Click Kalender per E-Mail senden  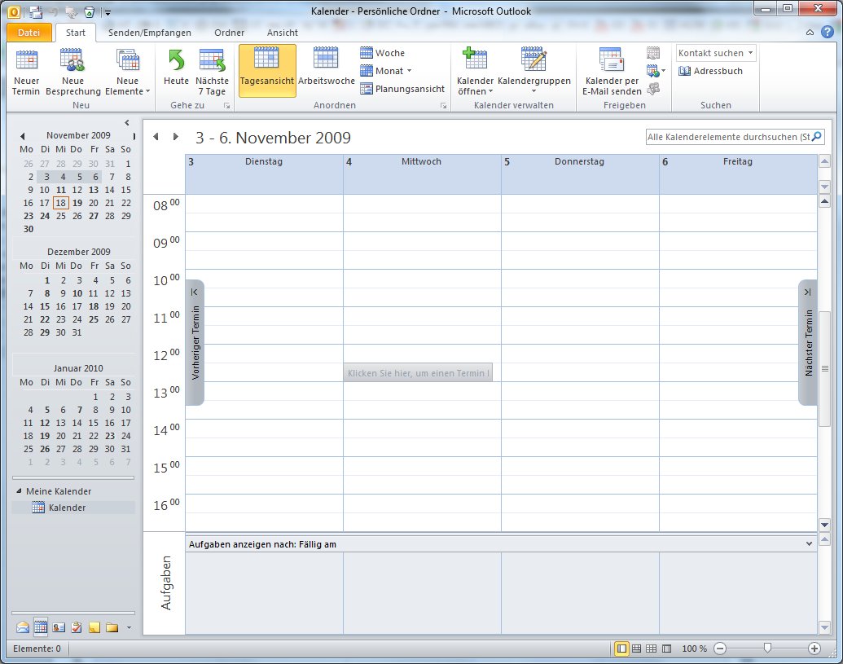tap(612, 72)
